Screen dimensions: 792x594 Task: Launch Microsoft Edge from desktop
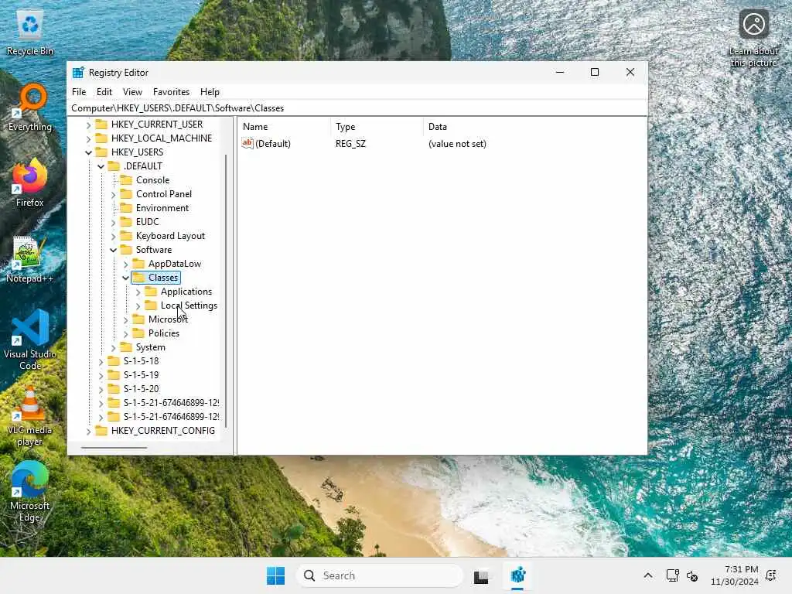click(x=30, y=491)
